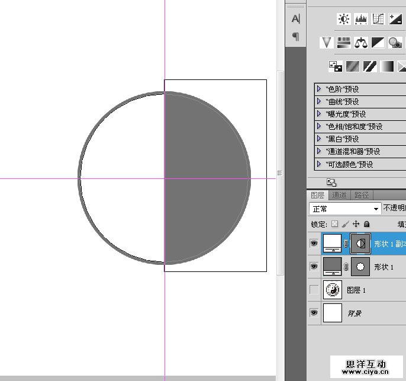The height and width of the screenshot is (381, 406).
Task: Click the Vibrance triangle adjustment icon
Action: [326, 43]
